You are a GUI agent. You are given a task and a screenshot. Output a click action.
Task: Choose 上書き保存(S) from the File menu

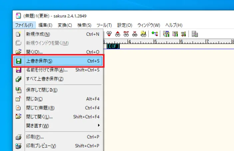point(58,61)
